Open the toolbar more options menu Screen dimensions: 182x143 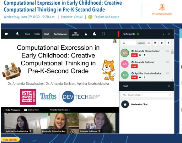[112, 34]
